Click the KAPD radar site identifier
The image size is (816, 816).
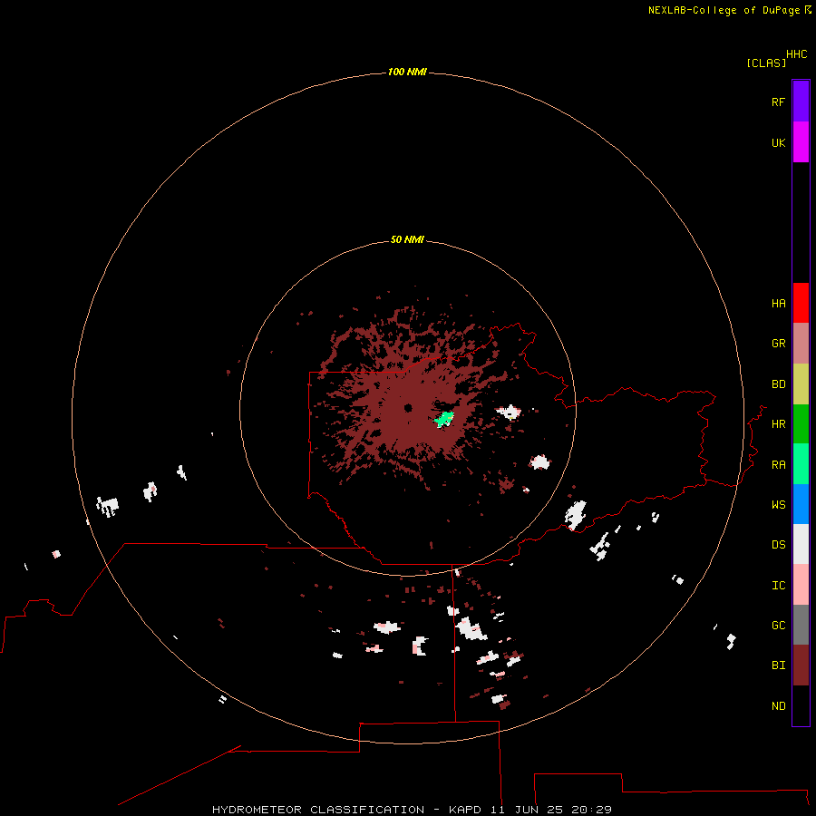tap(465, 810)
